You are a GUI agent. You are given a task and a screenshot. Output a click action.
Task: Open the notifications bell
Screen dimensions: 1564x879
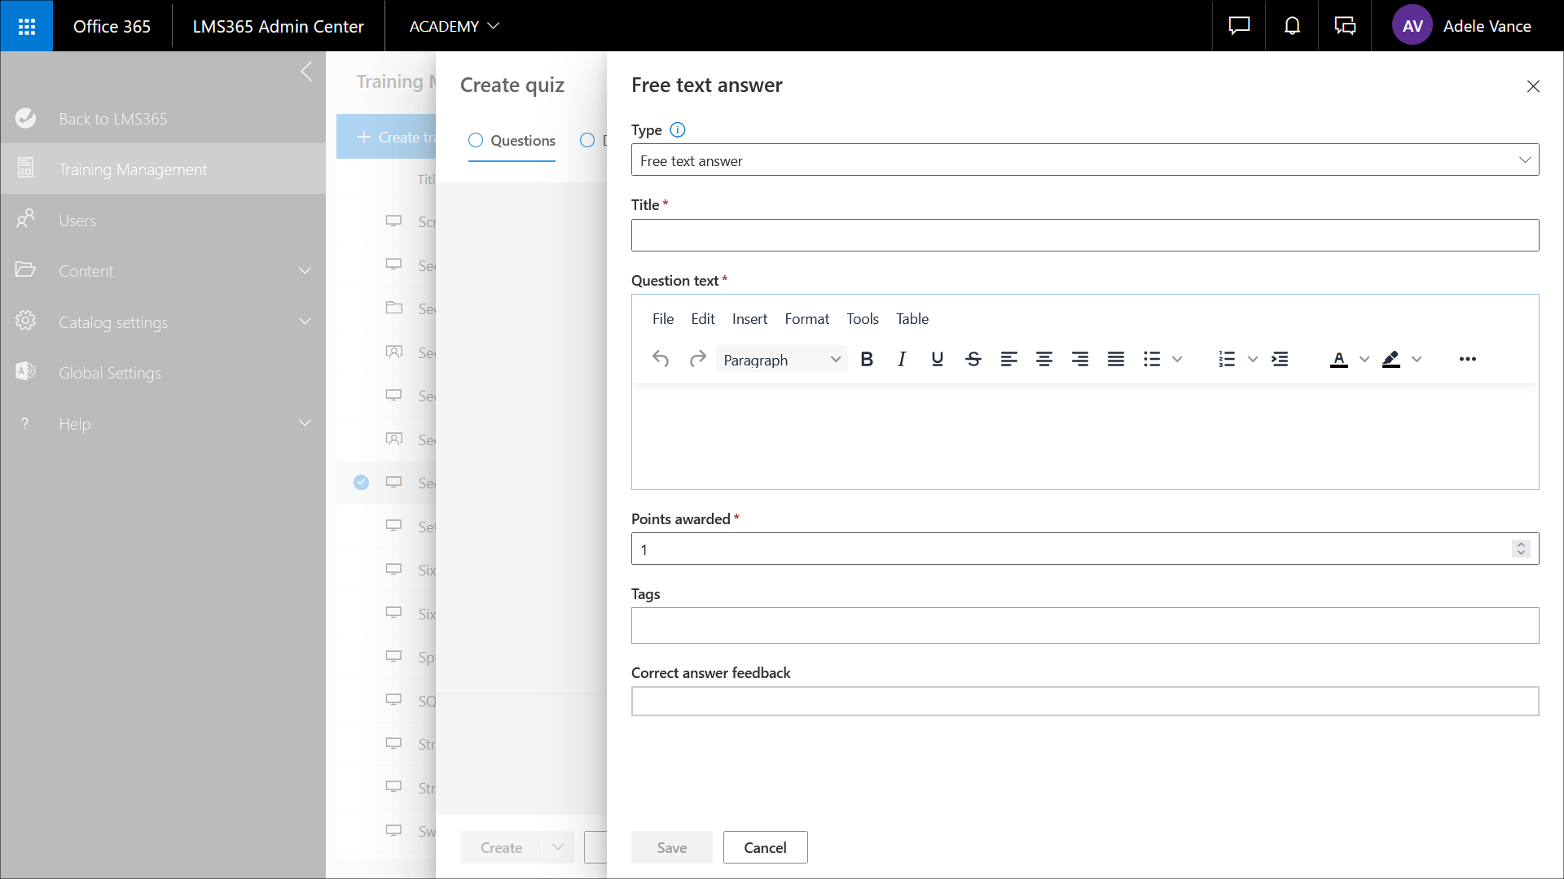click(1292, 26)
